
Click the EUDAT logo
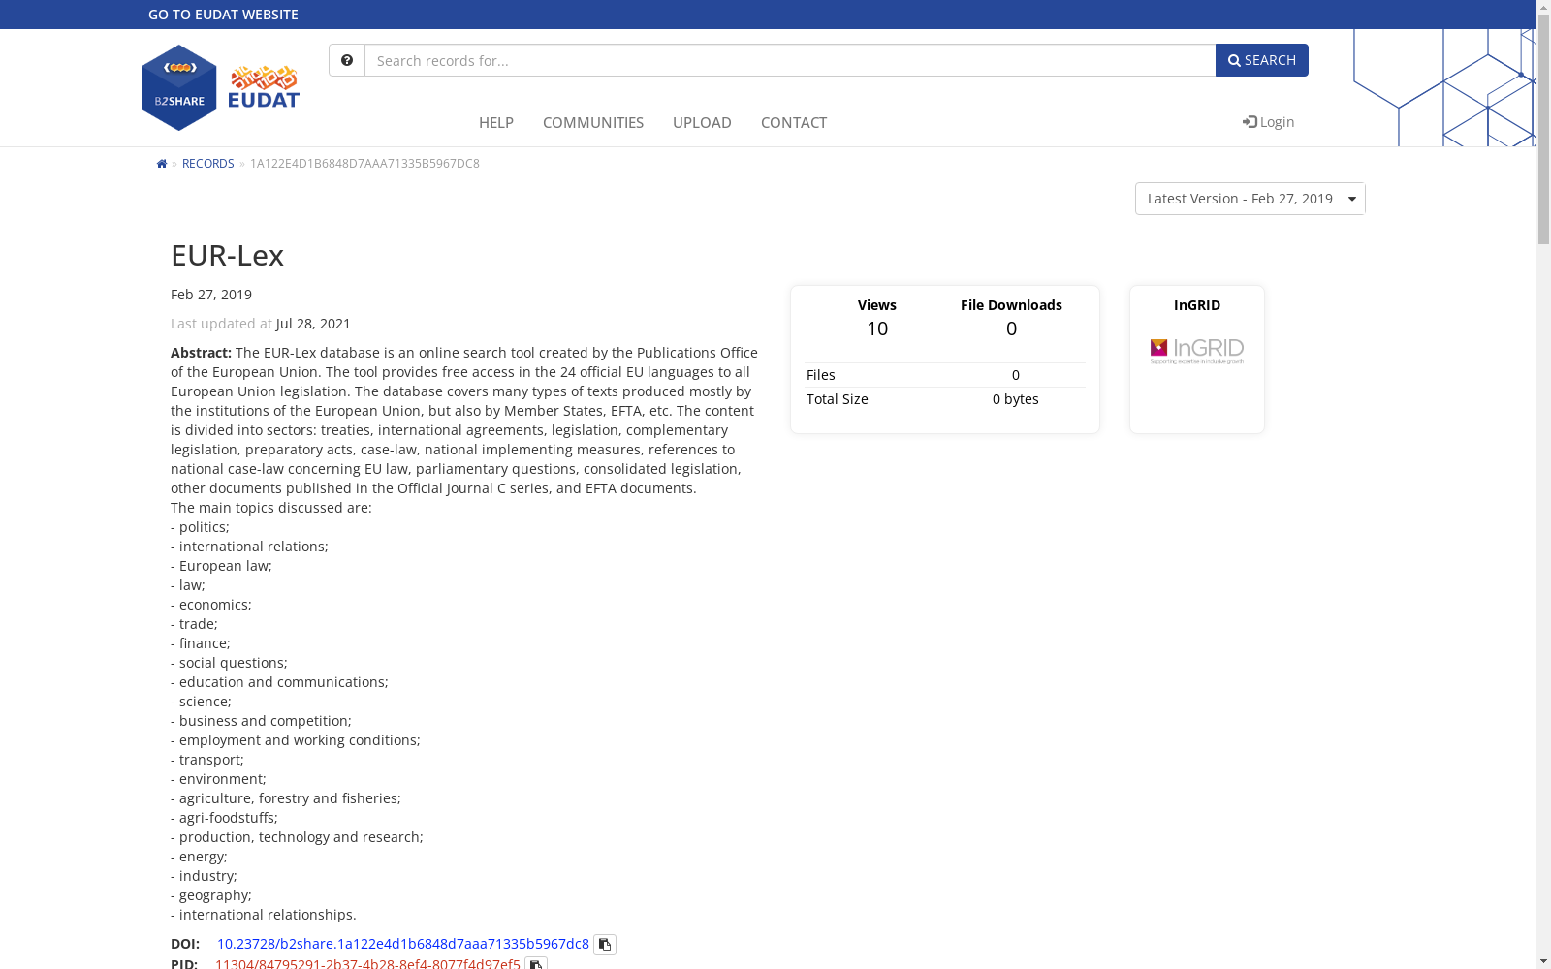[x=264, y=86]
